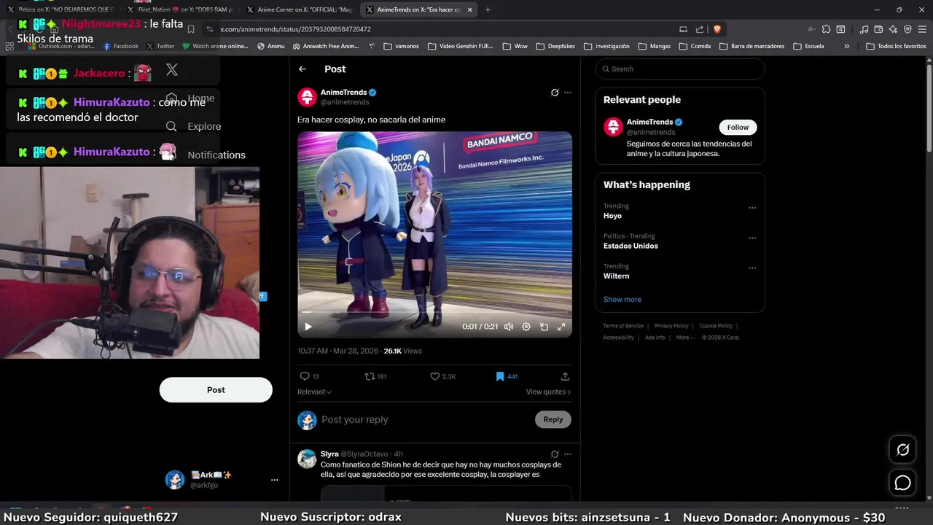This screenshot has height=525, width=933.
Task: Expand video to fullscreen
Action: pos(561,327)
